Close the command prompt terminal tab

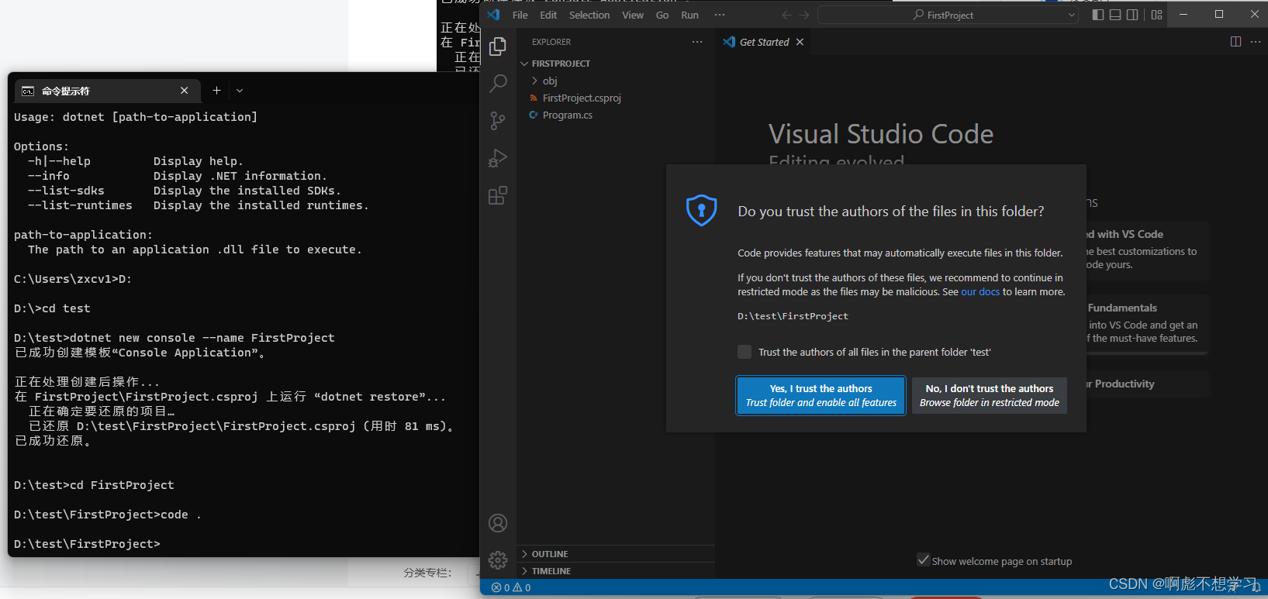point(184,91)
